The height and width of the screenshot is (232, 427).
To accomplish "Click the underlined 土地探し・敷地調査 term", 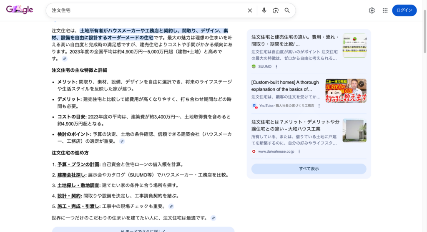I will pos(78,185).
